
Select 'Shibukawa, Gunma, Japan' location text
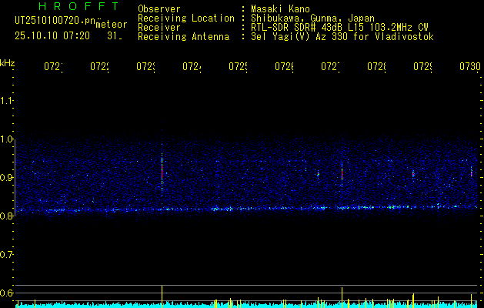pos(312,18)
